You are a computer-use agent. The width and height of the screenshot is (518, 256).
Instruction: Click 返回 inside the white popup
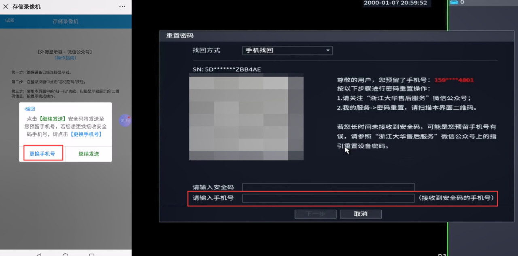click(x=29, y=109)
